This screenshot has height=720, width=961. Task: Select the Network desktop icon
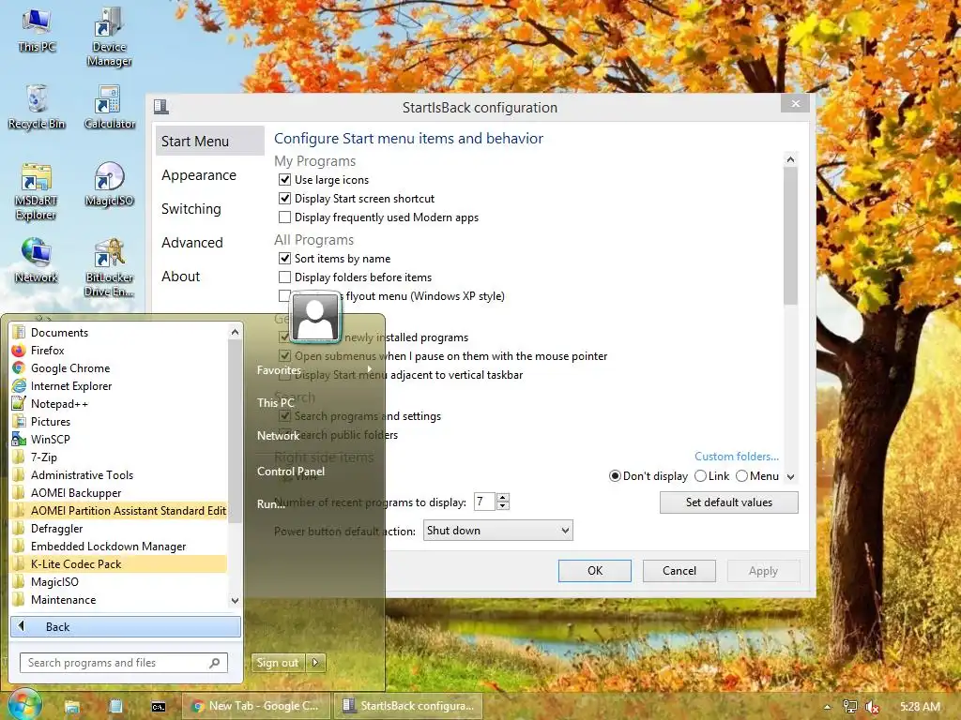tap(37, 262)
